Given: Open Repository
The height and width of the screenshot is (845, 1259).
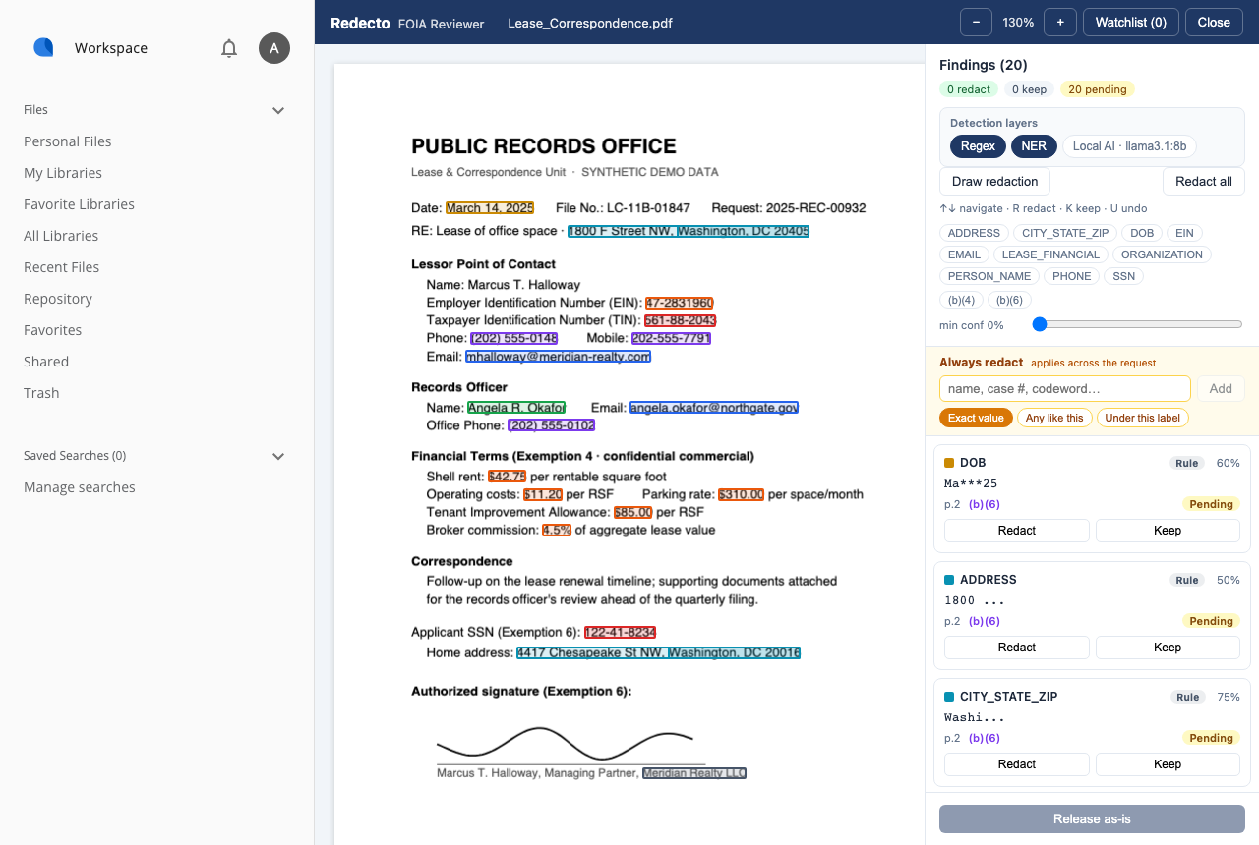Looking at the screenshot, I should click(58, 299).
